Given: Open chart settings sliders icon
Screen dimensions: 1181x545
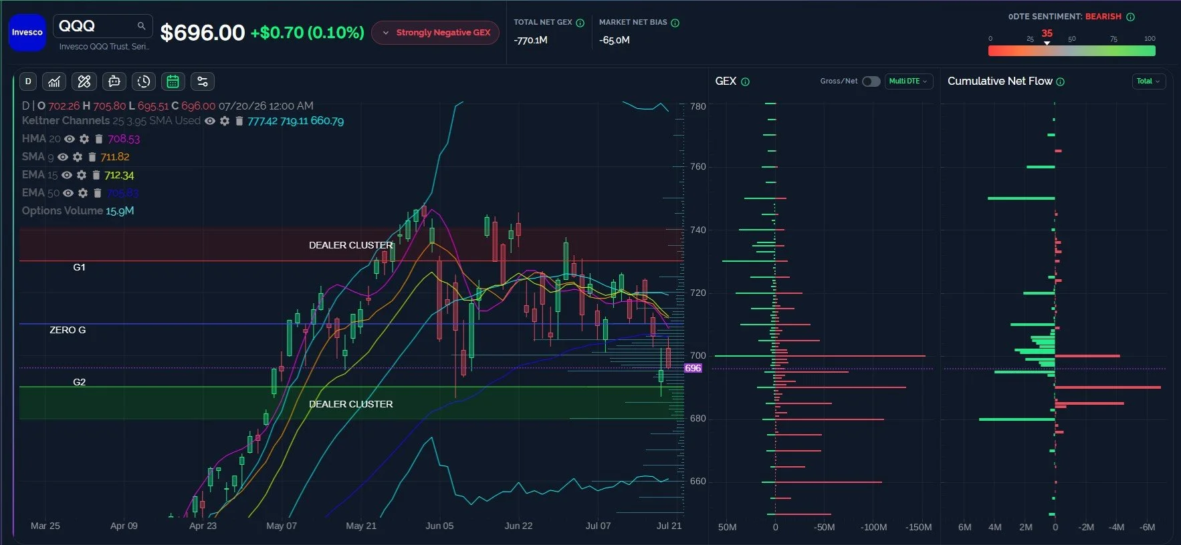Looking at the screenshot, I should click(x=202, y=81).
